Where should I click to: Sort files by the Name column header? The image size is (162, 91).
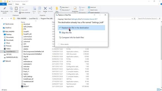click(x=23, y=22)
